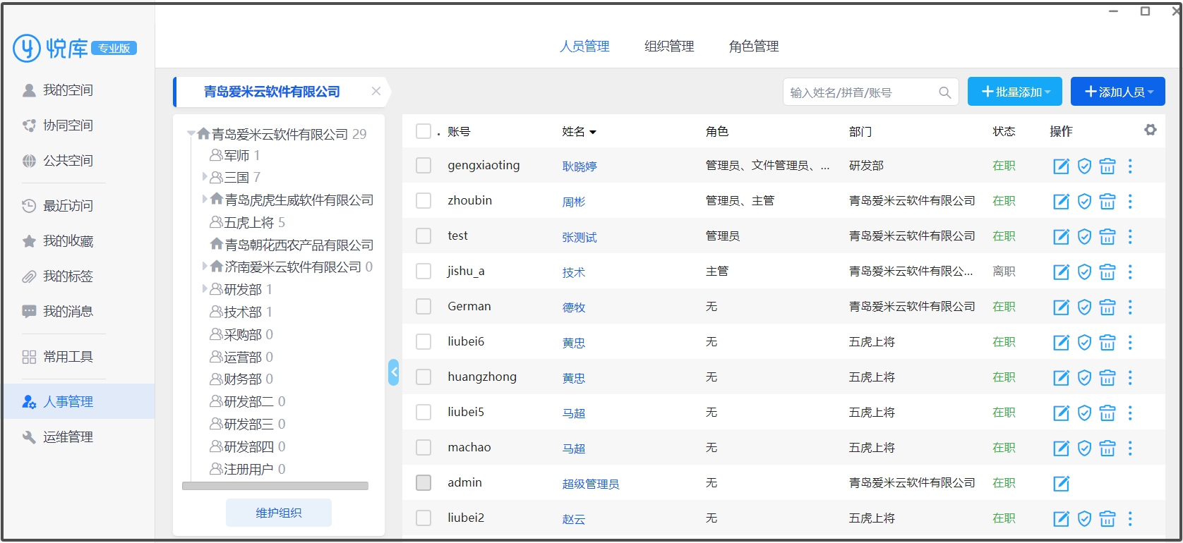This screenshot has height=543, width=1183.
Task: Open the 耿晓婷 name link
Action: (x=580, y=166)
